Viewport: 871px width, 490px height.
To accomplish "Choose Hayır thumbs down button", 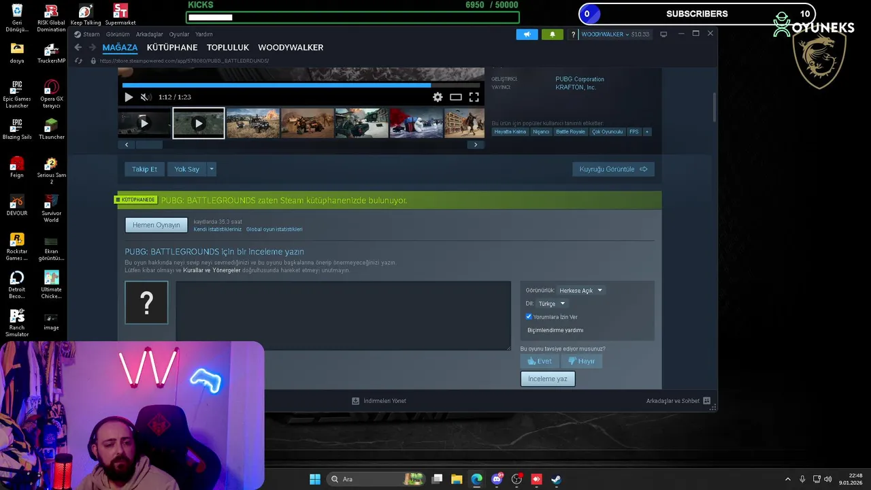I will tap(581, 361).
